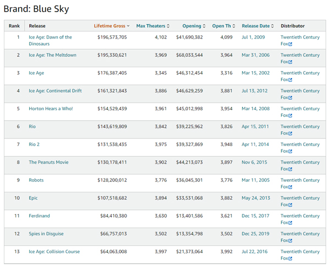Open the Apr 11, 2014 date link
Viewport: 330px width, 269px height.
pyautogui.click(x=255, y=144)
